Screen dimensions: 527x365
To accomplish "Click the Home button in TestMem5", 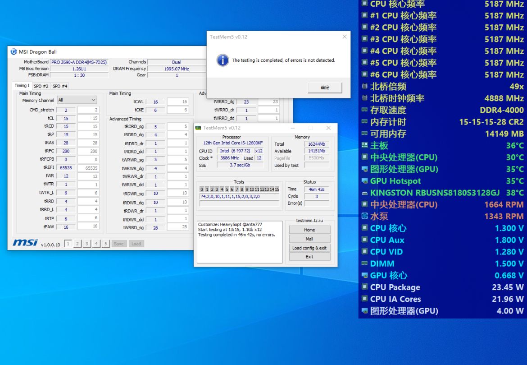I will tap(309, 230).
